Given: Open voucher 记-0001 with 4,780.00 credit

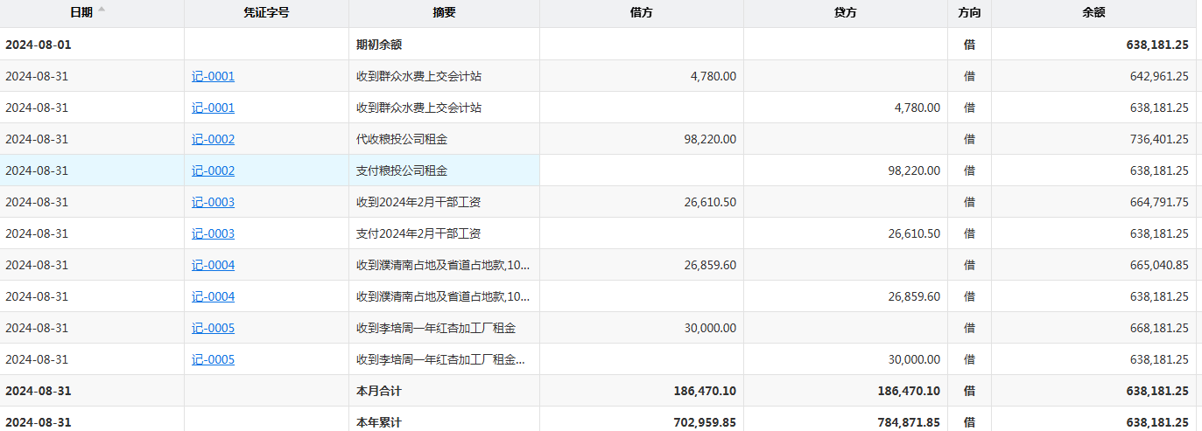Looking at the screenshot, I should click(x=213, y=108).
